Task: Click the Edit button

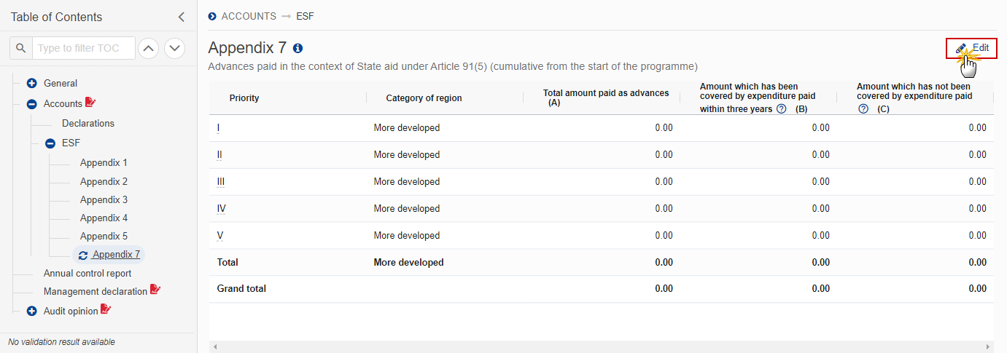Action: coord(972,48)
